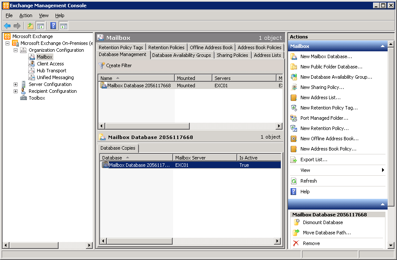The width and height of the screenshot is (397, 260).
Task: Click the Back arrow toolbar icon
Action: [x=7, y=26]
